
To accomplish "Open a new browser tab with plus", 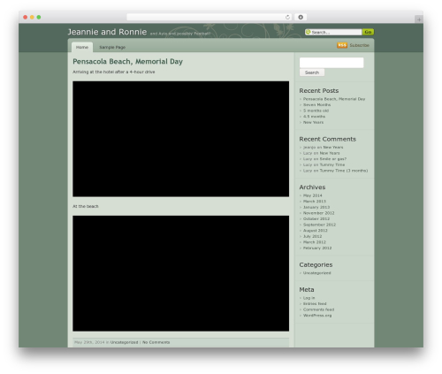I will click(x=419, y=19).
